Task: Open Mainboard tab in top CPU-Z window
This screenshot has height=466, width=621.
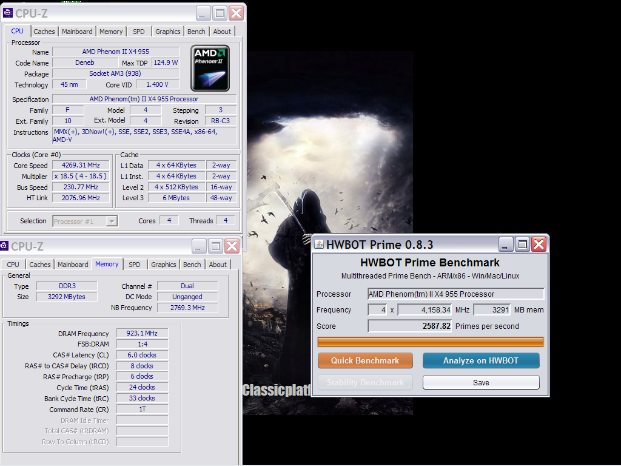Action: tap(77, 32)
